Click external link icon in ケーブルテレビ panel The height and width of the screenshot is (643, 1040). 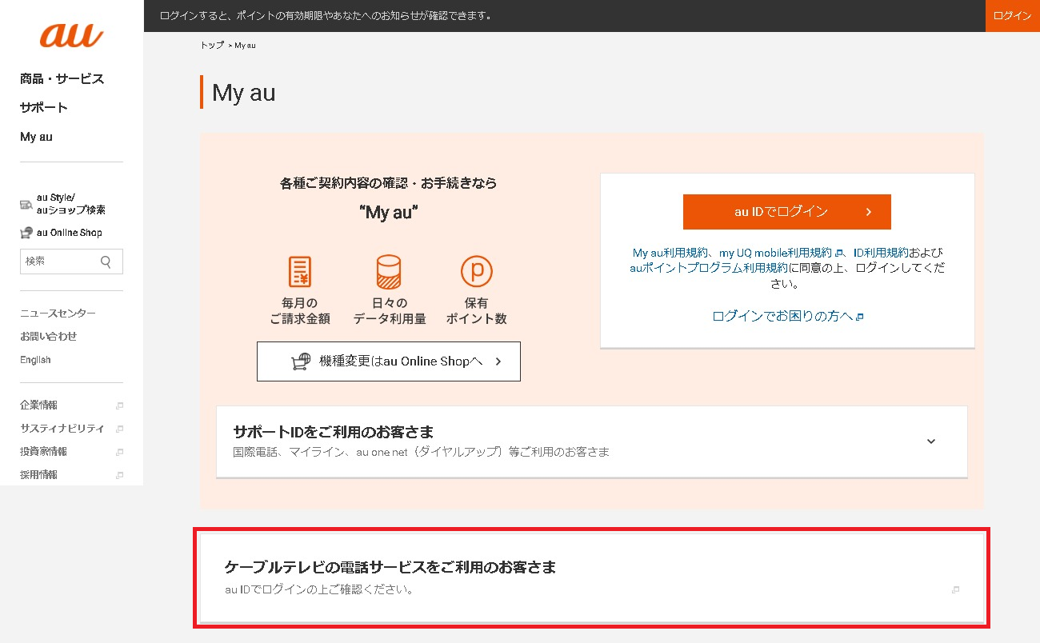pyautogui.click(x=955, y=590)
